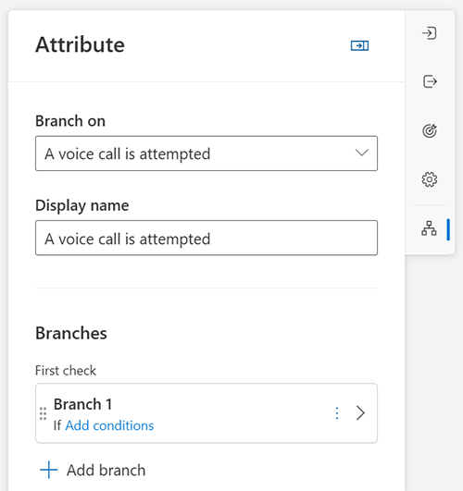The height and width of the screenshot is (491, 463).
Task: Grab the Branch 1 drag handle
Action: click(43, 413)
